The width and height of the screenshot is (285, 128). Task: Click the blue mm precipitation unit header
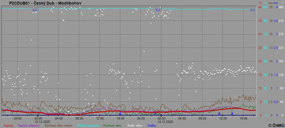coord(276,3)
